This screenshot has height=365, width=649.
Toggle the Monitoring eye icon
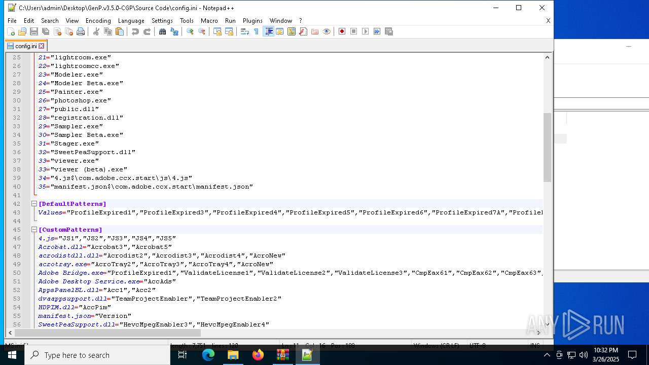coord(327,31)
